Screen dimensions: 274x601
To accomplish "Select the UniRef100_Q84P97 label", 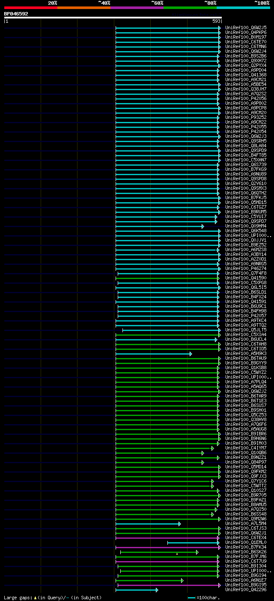I will [x=246, y=462].
